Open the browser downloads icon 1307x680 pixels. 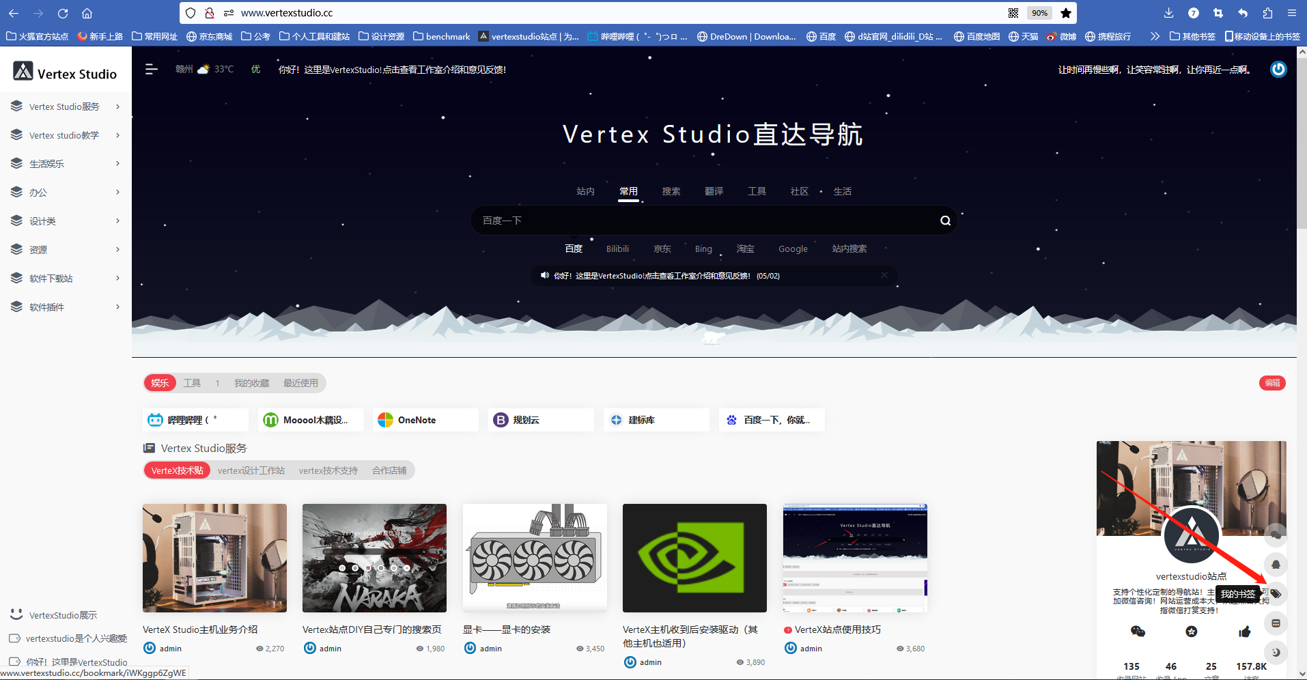(x=1168, y=13)
